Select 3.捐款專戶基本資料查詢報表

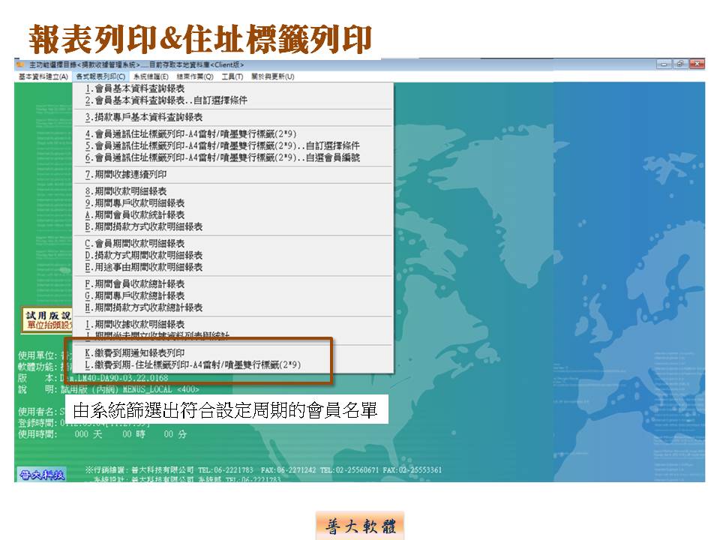click(232, 117)
